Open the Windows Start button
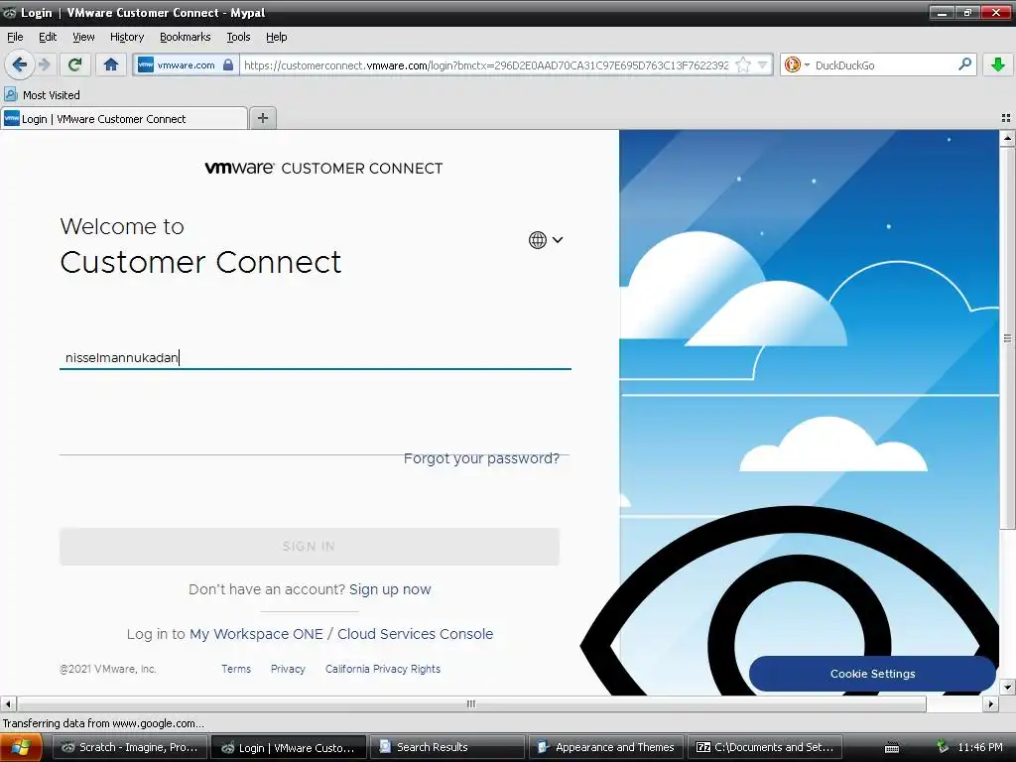This screenshot has width=1016, height=762. pos(22,748)
